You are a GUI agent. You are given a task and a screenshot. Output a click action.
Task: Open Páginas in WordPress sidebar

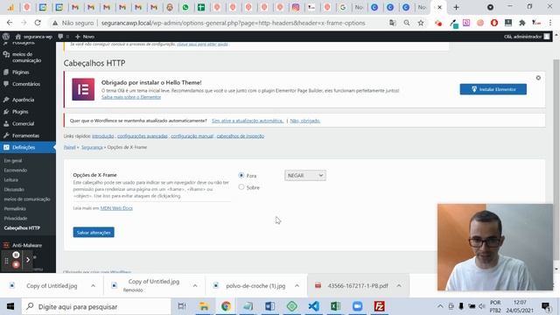click(x=21, y=72)
